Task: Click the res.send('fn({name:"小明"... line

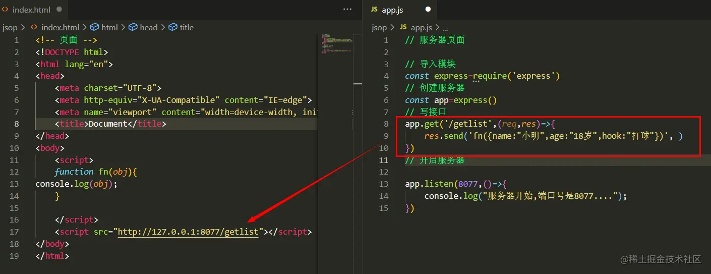Action: 553,136
